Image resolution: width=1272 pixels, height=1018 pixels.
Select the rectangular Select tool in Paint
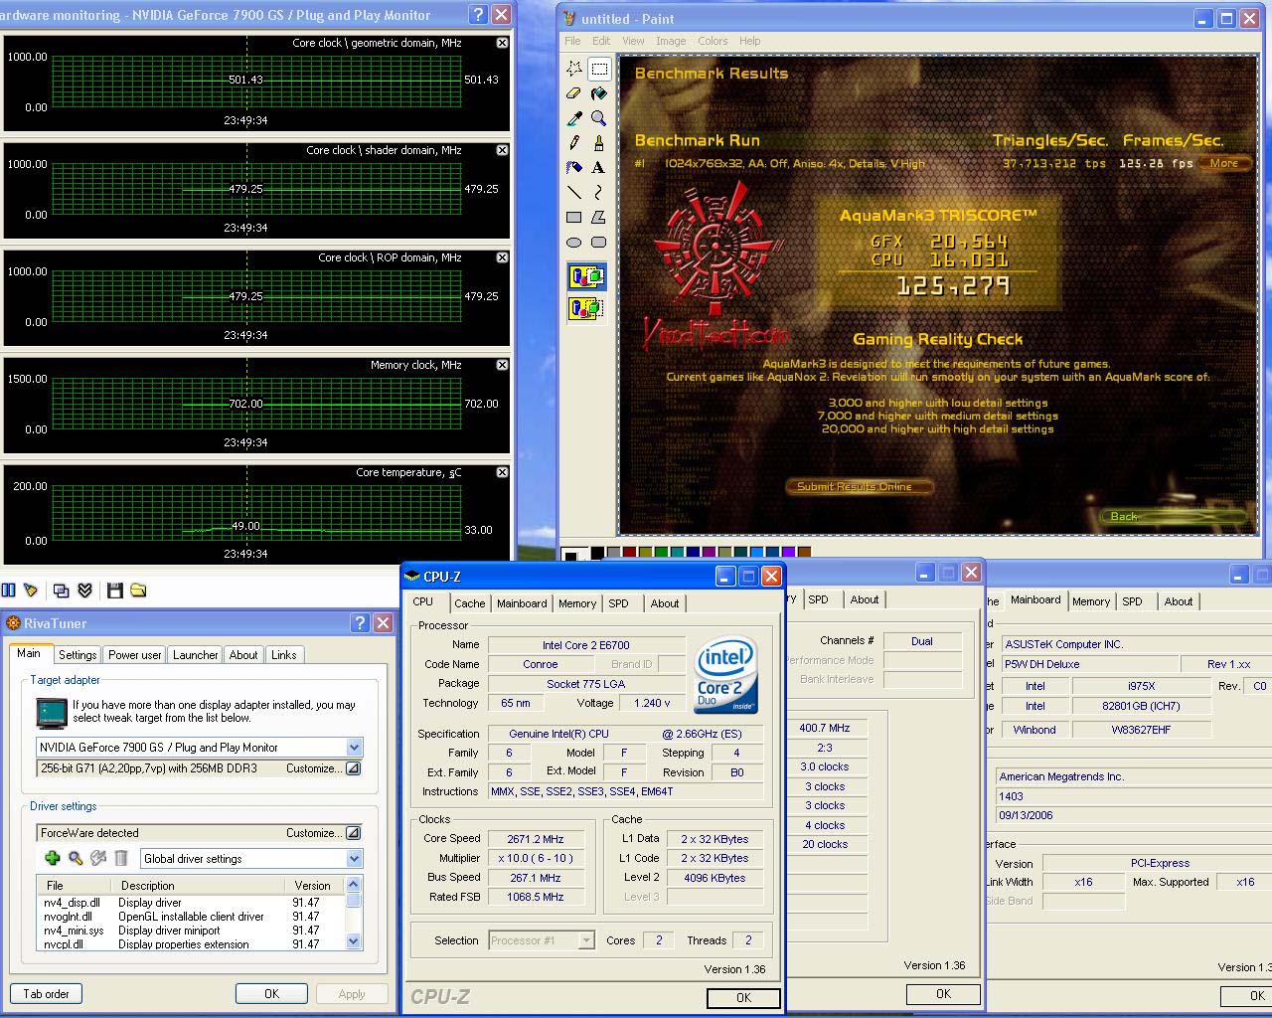599,69
